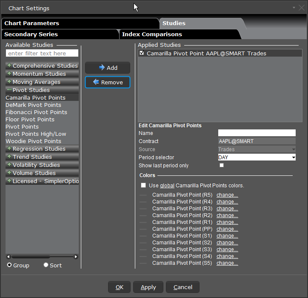
Task: Click the S5 line color swatch
Action: [x=143, y=263]
